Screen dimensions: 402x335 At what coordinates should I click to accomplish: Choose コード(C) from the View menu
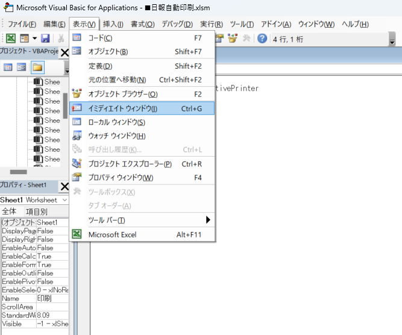click(x=142, y=38)
